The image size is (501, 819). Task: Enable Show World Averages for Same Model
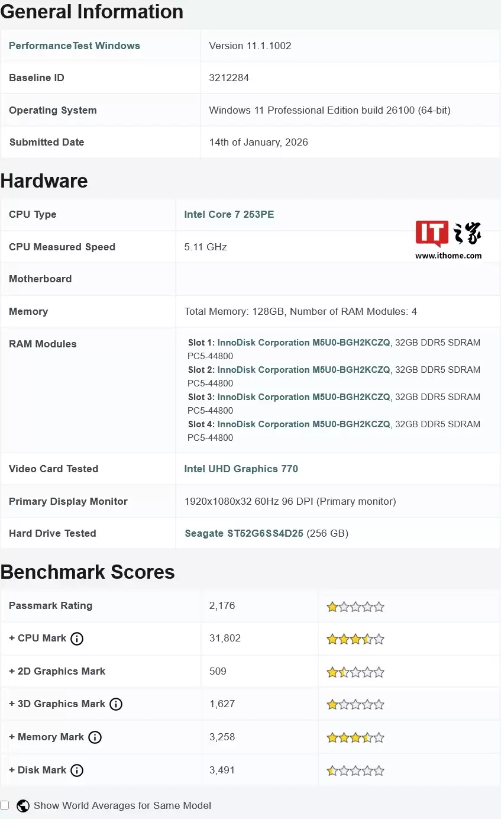pos(5,805)
